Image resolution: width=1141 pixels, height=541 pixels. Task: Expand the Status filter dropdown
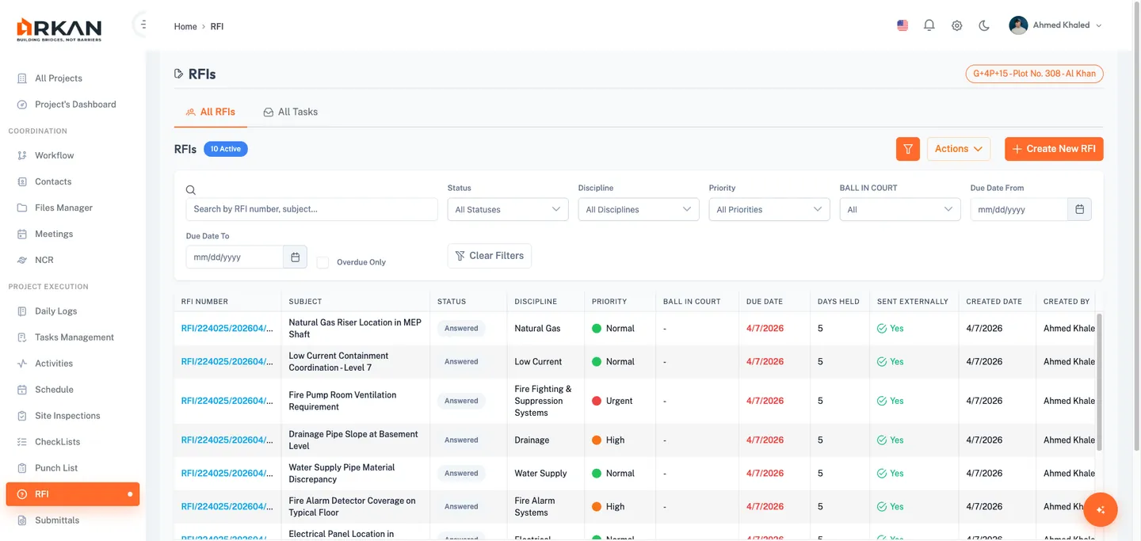point(507,210)
